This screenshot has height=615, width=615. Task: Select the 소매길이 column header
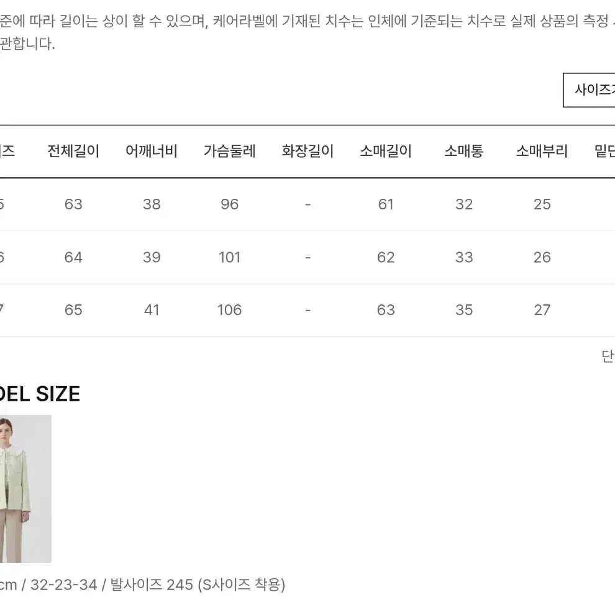pyautogui.click(x=386, y=151)
